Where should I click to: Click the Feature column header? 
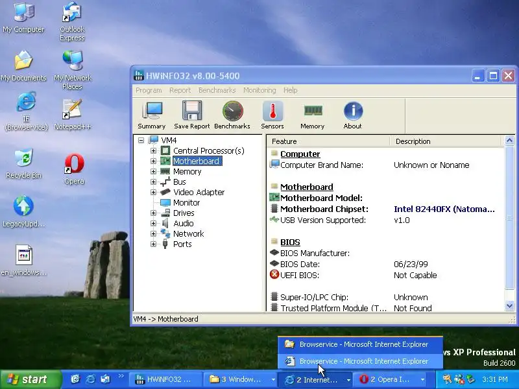[x=328, y=141]
